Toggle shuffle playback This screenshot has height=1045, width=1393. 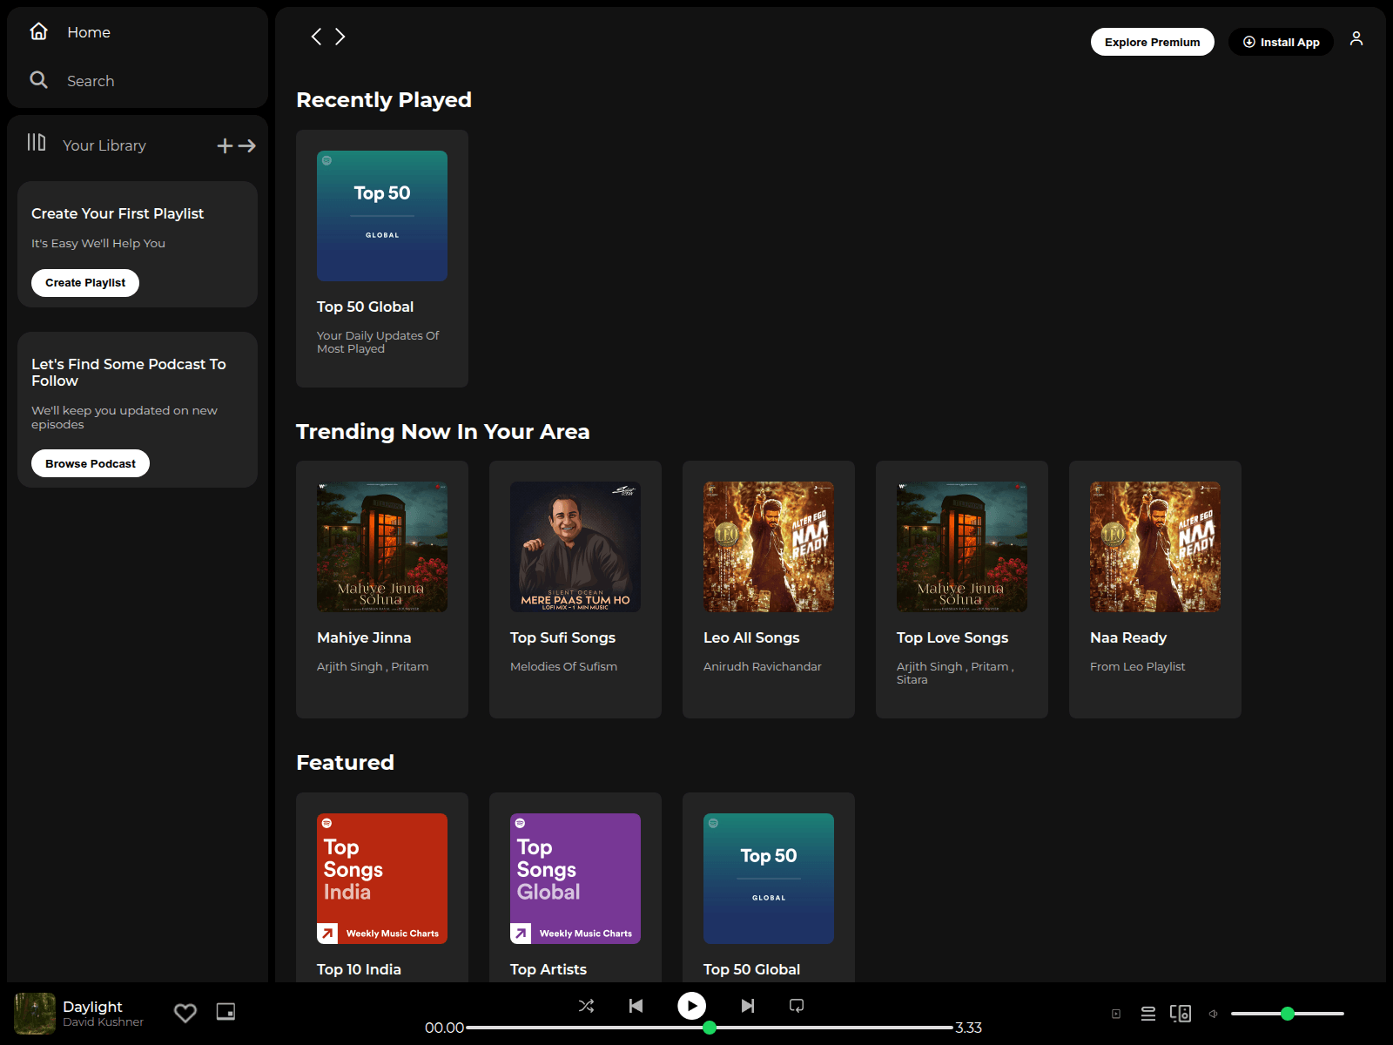click(587, 1006)
